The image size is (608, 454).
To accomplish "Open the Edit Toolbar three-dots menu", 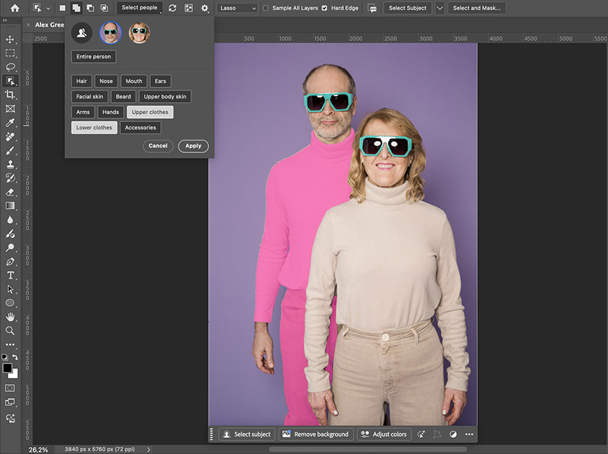I will click(10, 344).
